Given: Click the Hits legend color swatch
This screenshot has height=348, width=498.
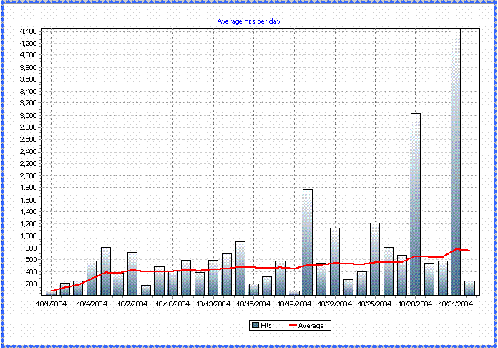Looking at the screenshot, I should pyautogui.click(x=254, y=326).
